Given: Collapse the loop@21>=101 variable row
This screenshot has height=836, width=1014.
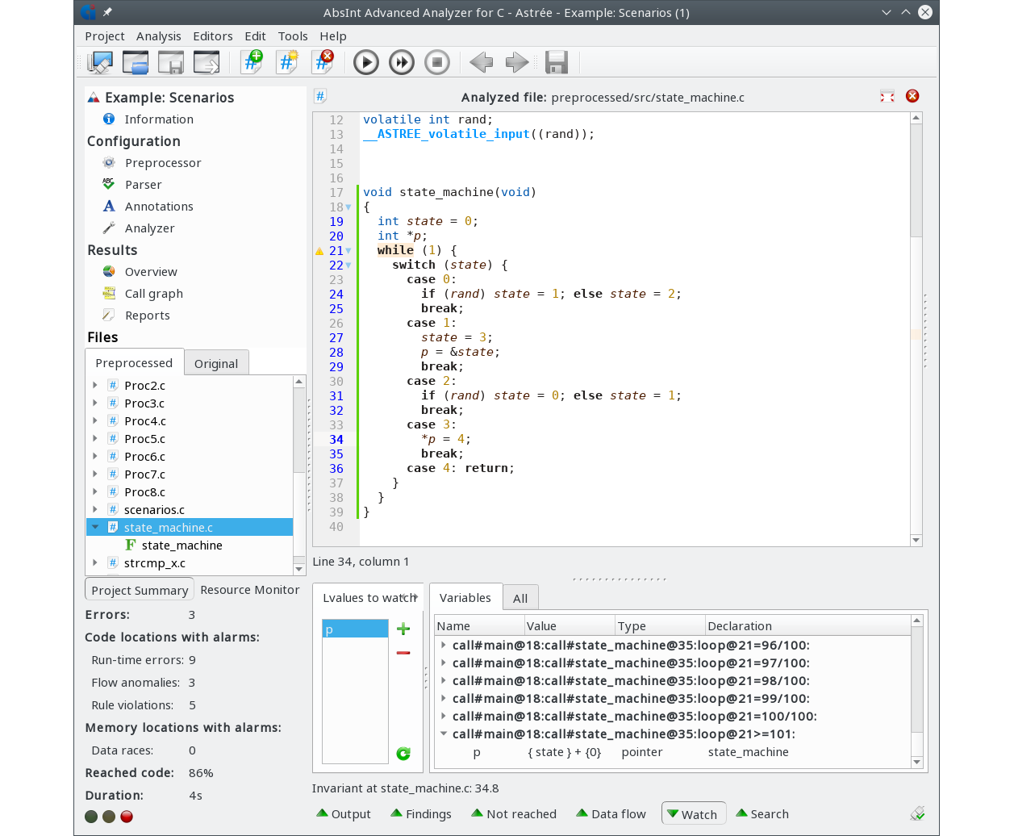Looking at the screenshot, I should [444, 734].
